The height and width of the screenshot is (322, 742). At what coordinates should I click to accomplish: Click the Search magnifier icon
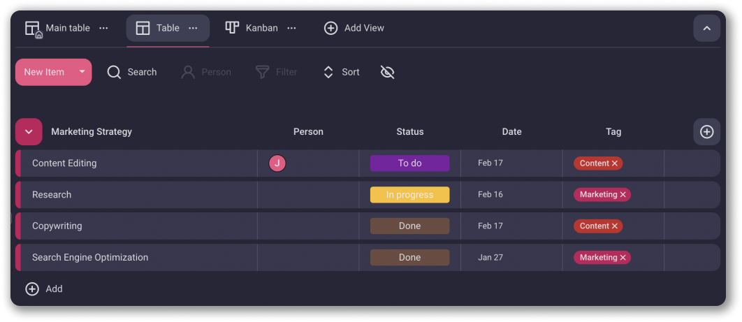114,72
